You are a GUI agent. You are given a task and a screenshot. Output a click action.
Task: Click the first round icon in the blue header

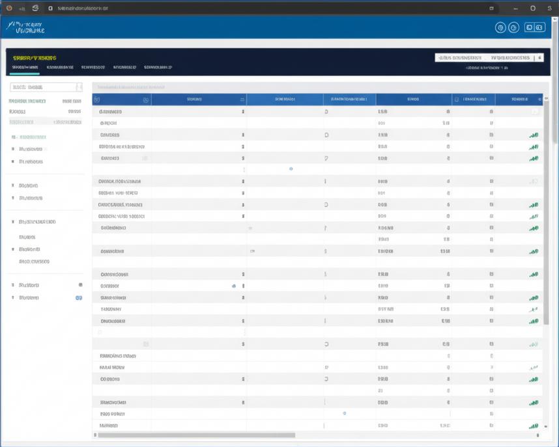coord(500,27)
